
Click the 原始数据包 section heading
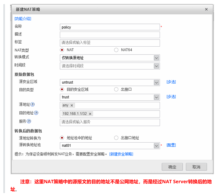(24, 74)
